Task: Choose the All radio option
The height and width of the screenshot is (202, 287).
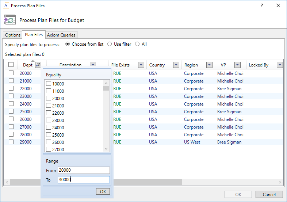Action: click(137, 44)
